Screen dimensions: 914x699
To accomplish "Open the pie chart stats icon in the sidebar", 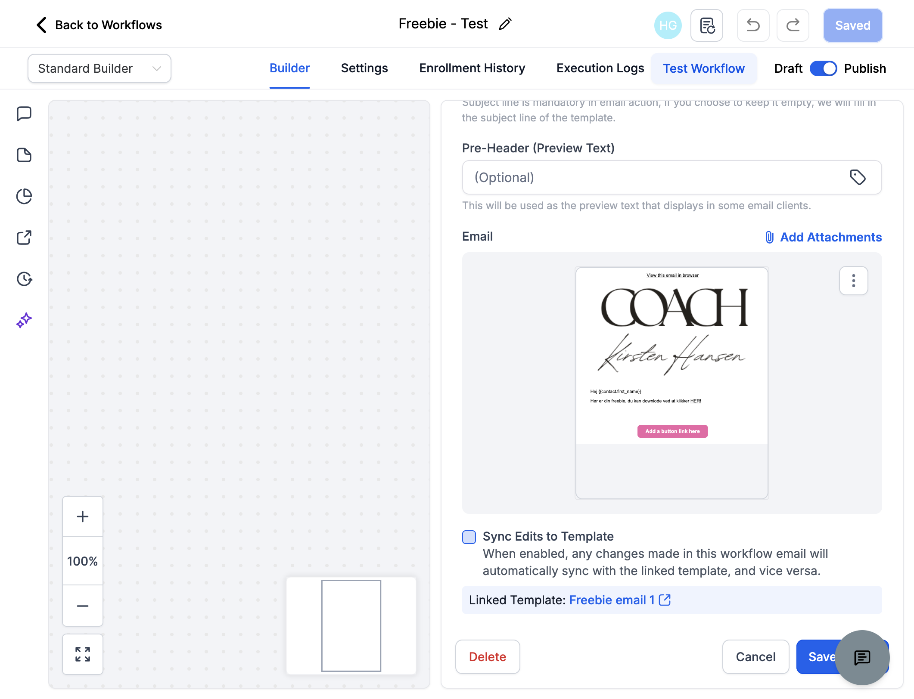I will tap(24, 196).
